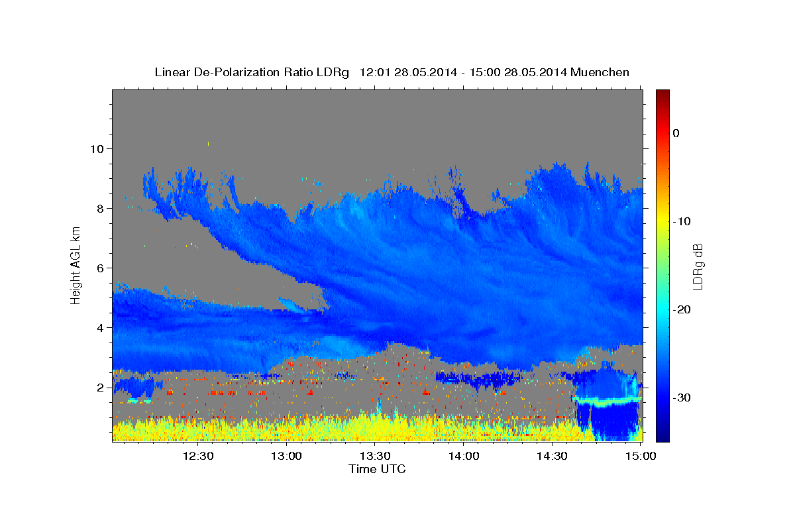The height and width of the screenshot is (530, 795).
Task: Click the '-10' colorbar tick label
Action: pyautogui.click(x=682, y=221)
